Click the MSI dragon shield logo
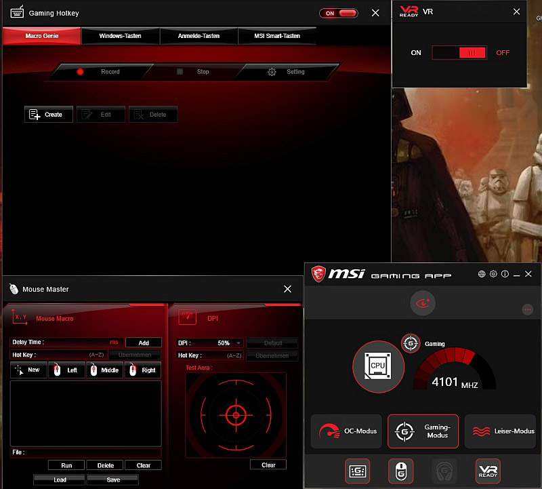Screen dimensions: 542x489 [x=318, y=274]
